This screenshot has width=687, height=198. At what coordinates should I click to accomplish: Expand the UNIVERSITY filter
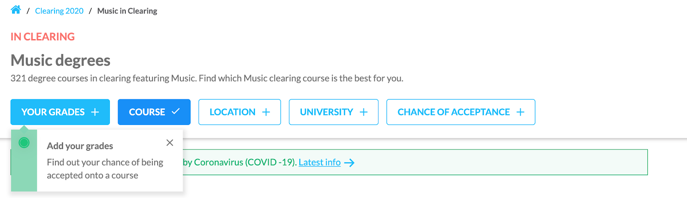(x=334, y=112)
